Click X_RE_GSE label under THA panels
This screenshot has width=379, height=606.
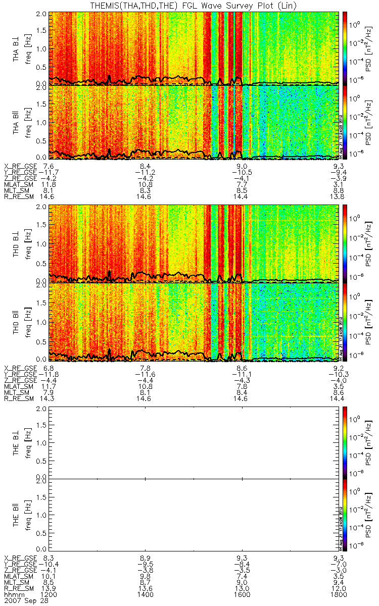pos(20,166)
